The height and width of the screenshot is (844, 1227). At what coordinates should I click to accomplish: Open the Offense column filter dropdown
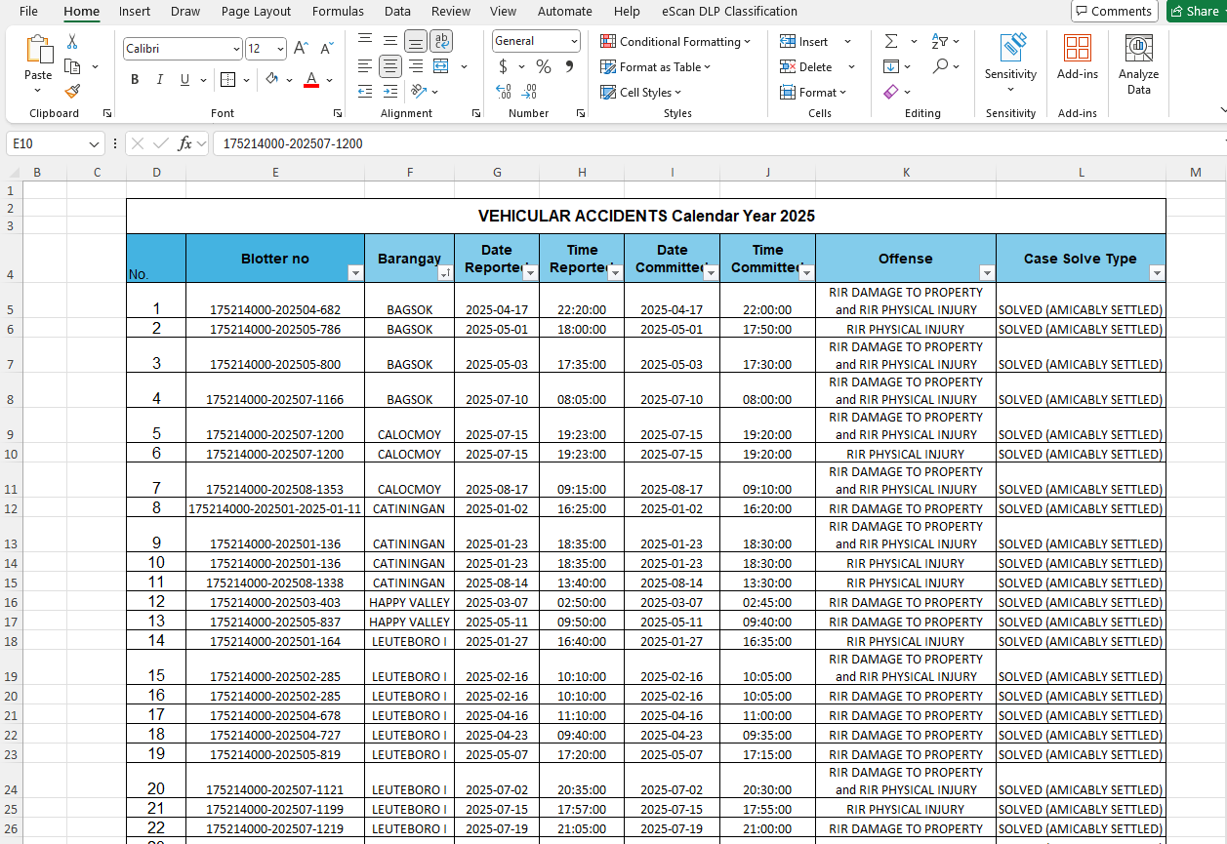coord(987,273)
